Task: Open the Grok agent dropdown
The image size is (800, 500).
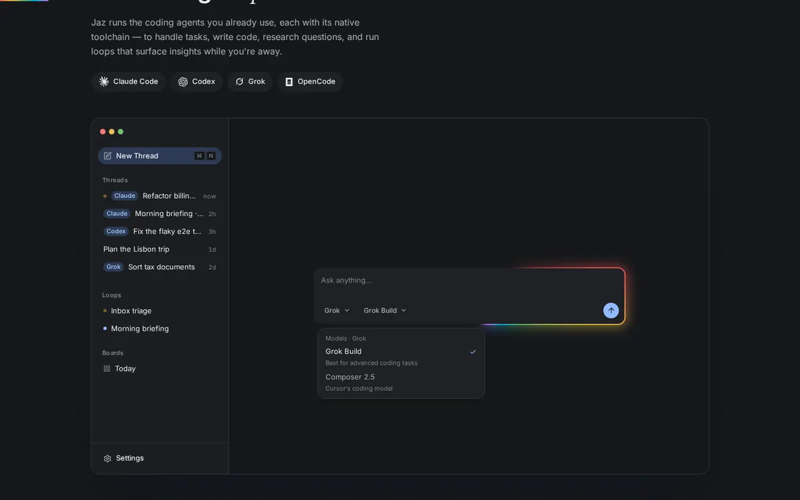Action: [337, 311]
